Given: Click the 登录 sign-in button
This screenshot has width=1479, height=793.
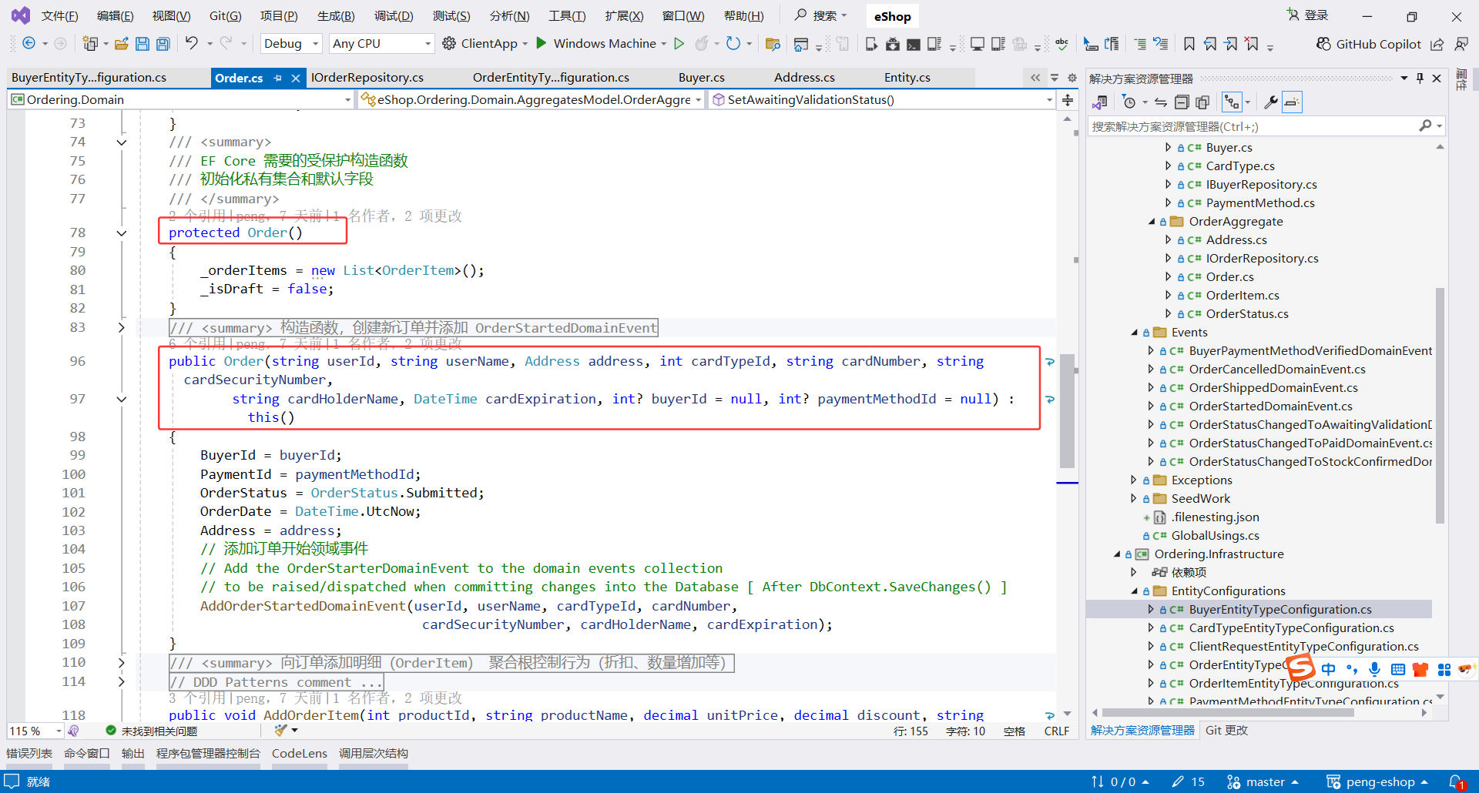Looking at the screenshot, I should coord(1308,15).
